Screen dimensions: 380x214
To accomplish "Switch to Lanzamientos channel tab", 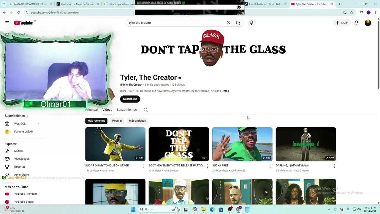I will point(127,110).
